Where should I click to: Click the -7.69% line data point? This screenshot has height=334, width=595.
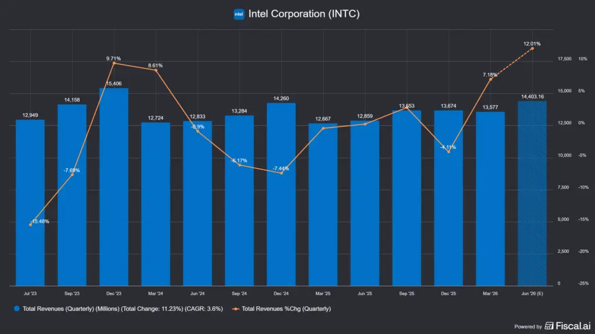(72, 175)
